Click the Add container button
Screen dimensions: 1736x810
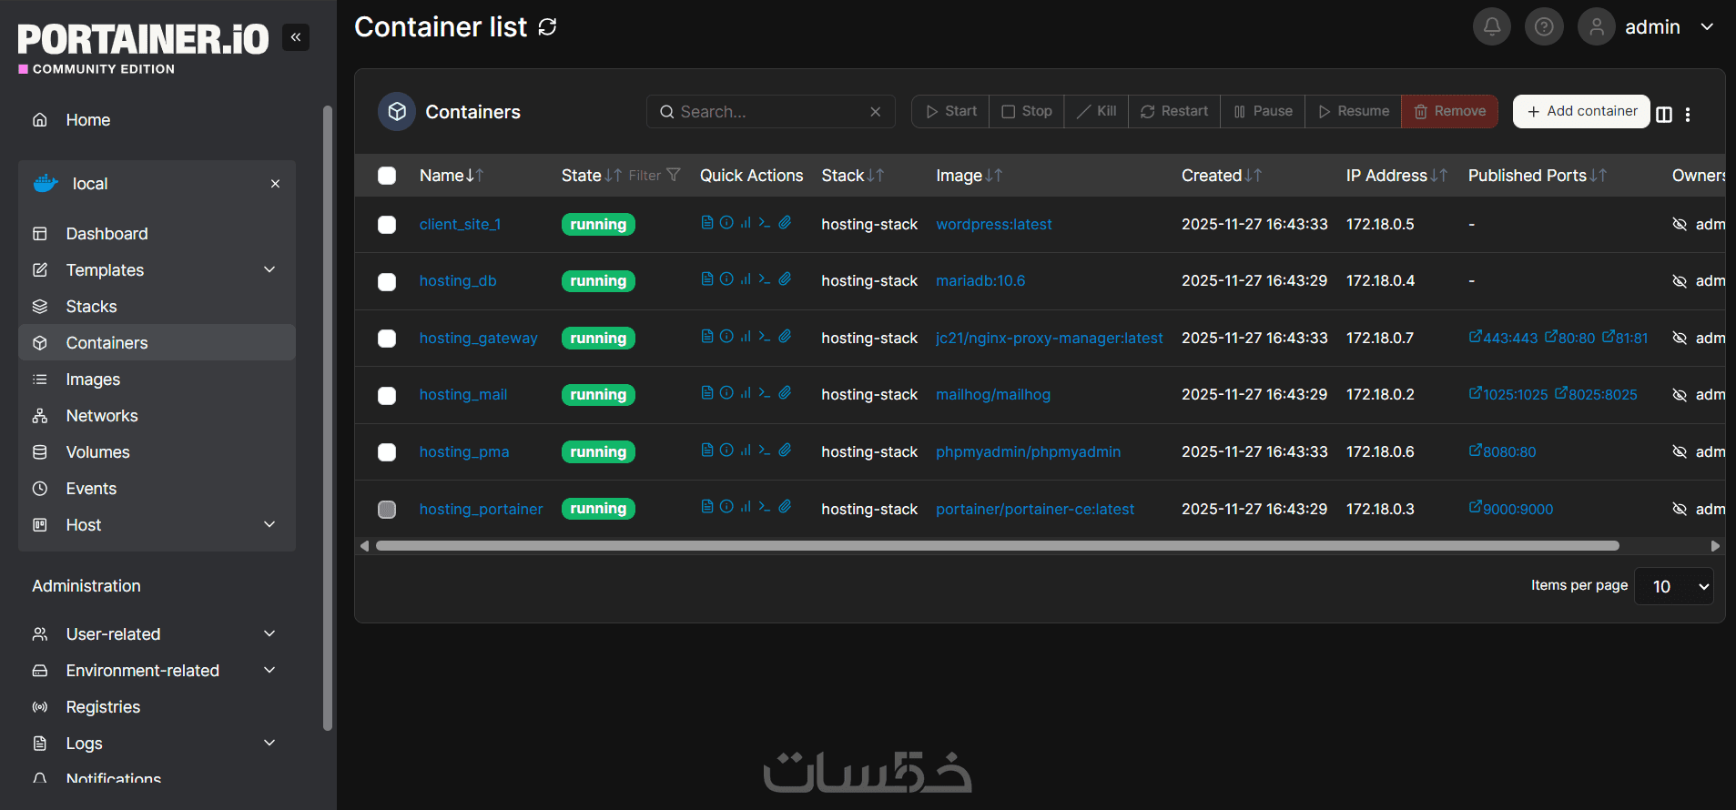coord(1581,111)
